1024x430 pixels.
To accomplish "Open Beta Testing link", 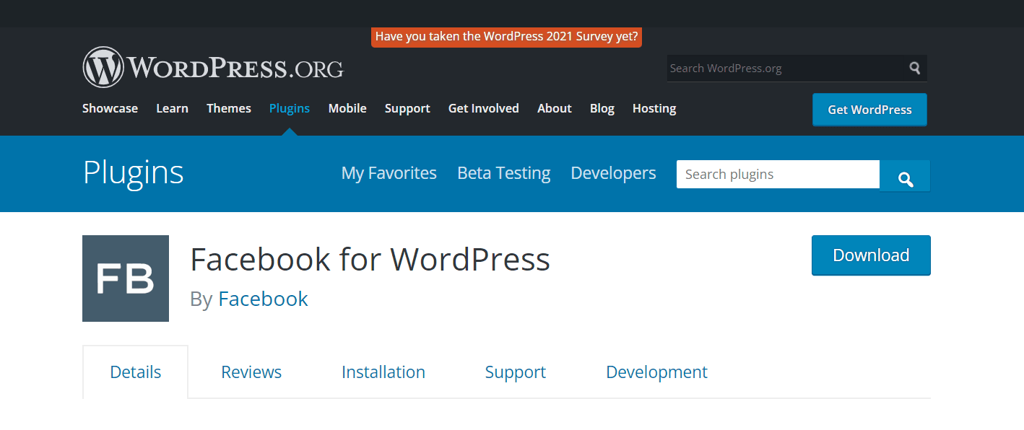I will (x=504, y=173).
